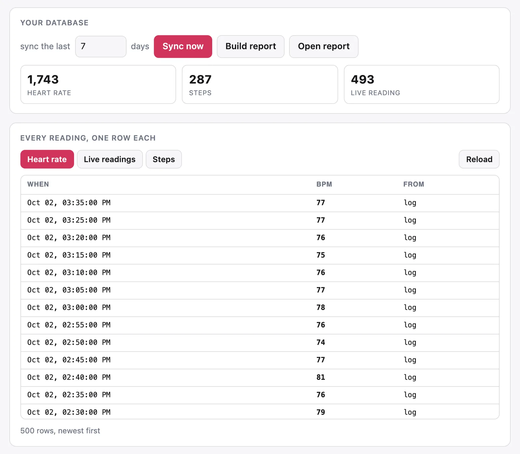Select row Oct 02, 02:55:00 PM
This screenshot has height=454, width=520.
pyautogui.click(x=260, y=325)
